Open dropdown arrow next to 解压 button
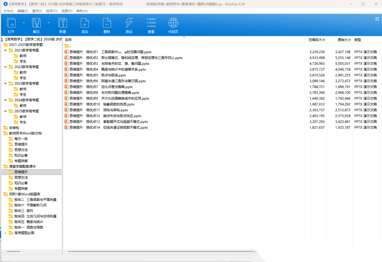 click(49, 22)
